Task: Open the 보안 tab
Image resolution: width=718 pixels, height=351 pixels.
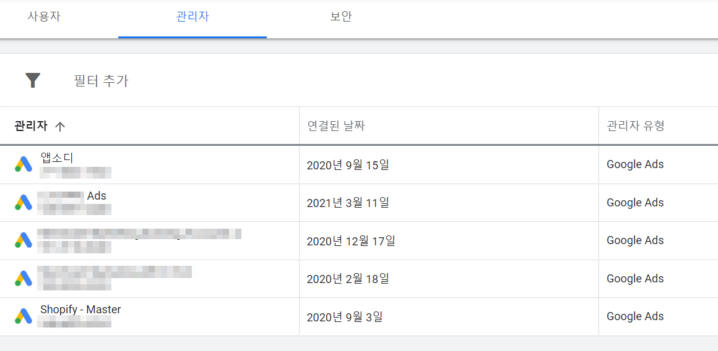Action: (341, 17)
